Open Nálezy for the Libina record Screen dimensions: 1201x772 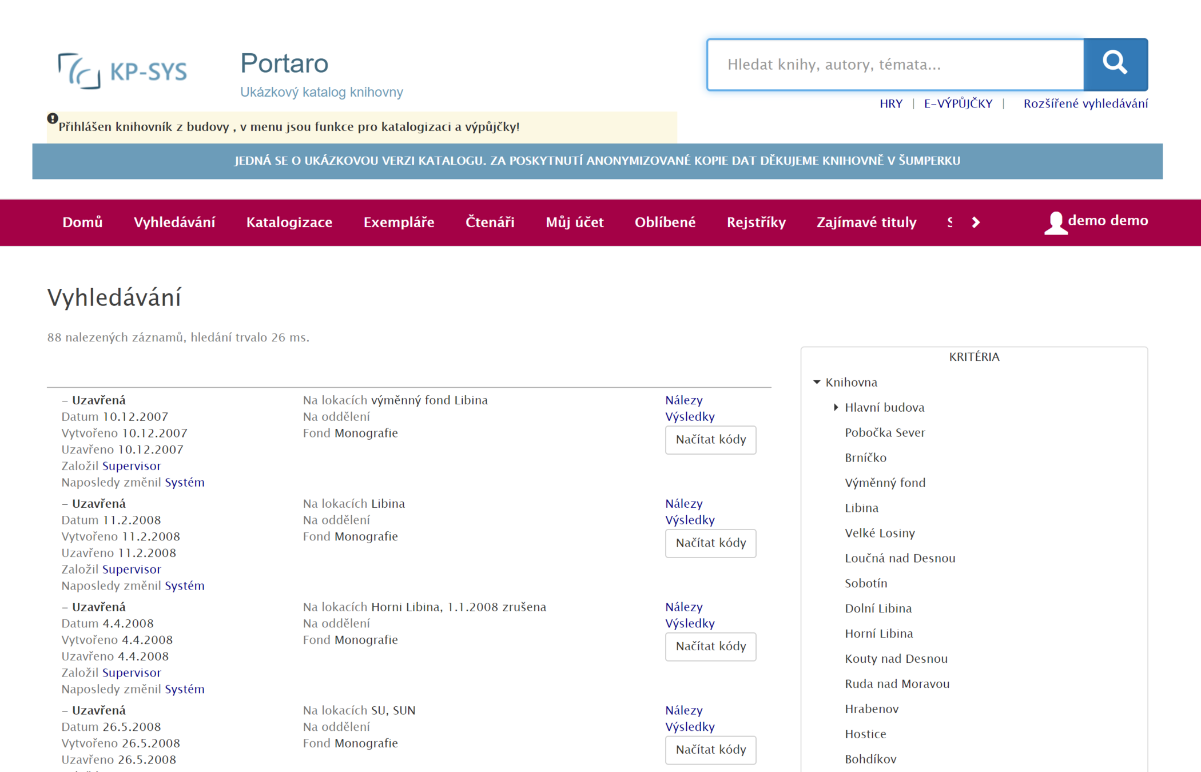[683, 503]
